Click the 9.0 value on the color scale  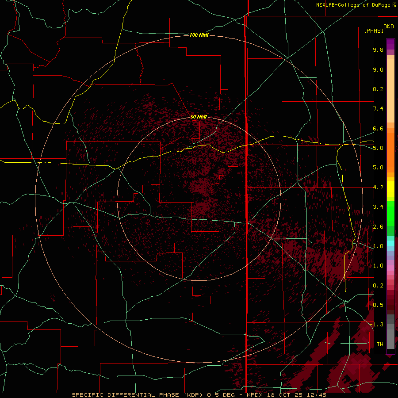378,69
